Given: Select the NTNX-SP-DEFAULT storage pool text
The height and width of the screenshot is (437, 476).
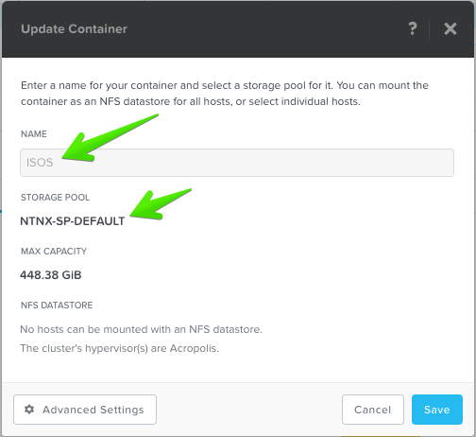Looking at the screenshot, I should [73, 221].
